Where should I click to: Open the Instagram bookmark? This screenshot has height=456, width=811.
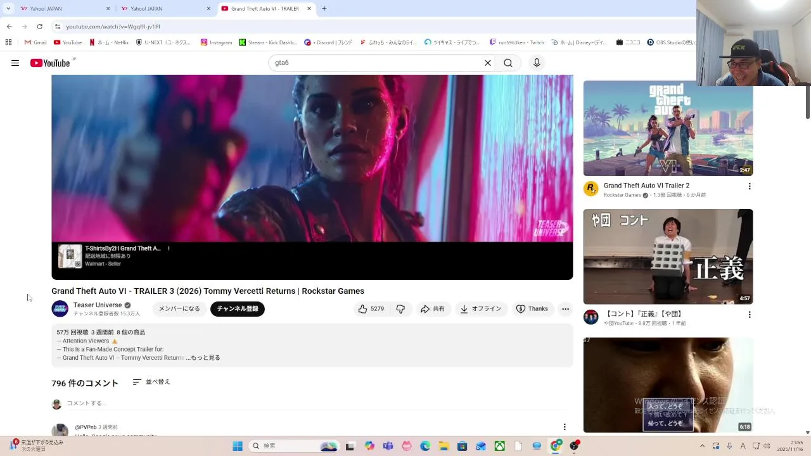tap(217, 42)
